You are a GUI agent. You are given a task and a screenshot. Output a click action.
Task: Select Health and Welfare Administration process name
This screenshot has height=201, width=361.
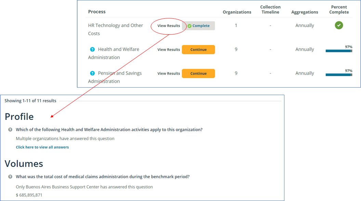pyautogui.click(x=114, y=53)
